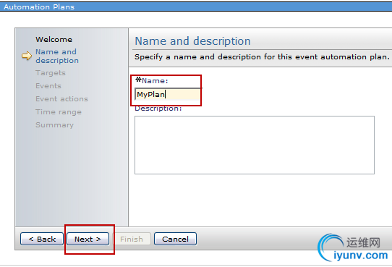
Task: Select the Name and description step link
Action: pyautogui.click(x=57, y=56)
